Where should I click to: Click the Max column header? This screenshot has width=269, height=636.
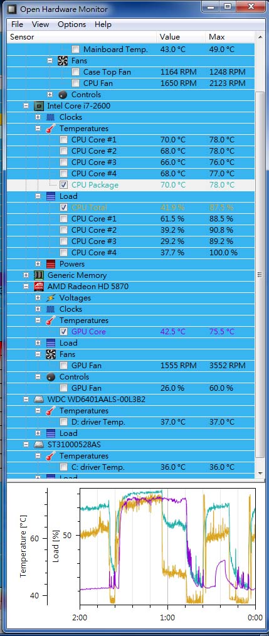(x=229, y=37)
